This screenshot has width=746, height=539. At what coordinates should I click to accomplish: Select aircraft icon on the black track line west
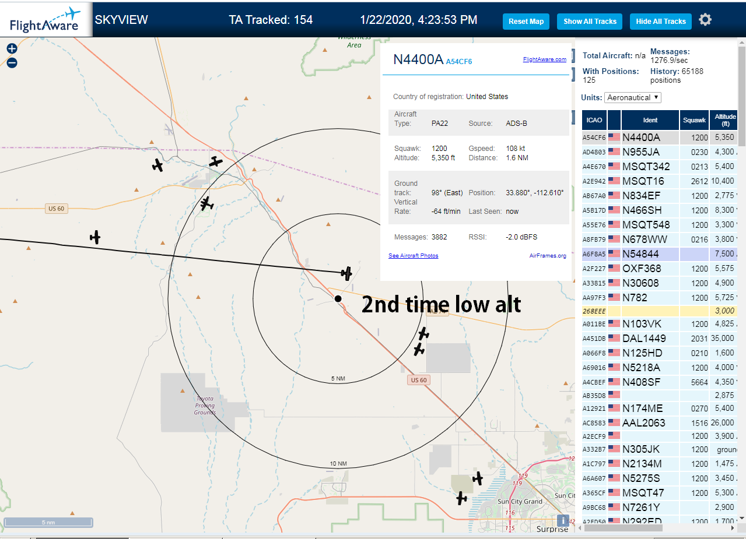coord(95,237)
